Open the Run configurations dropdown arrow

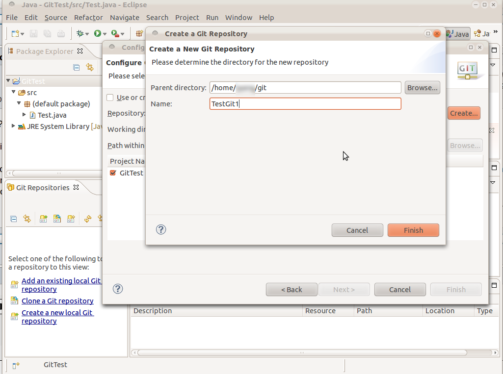[x=105, y=34]
